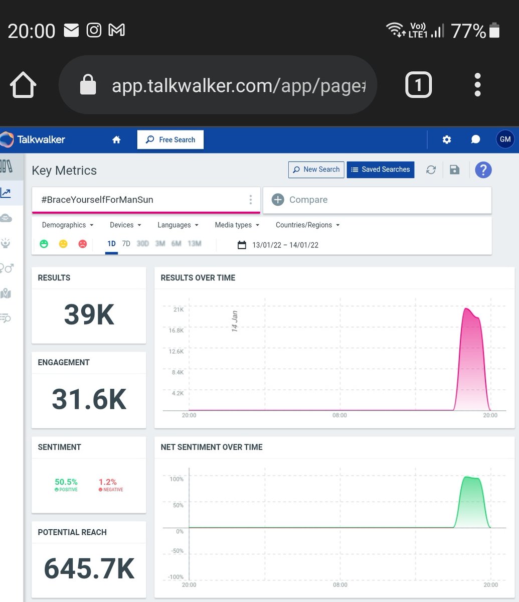Refresh the key metrics results
The image size is (519, 602).
[431, 170]
